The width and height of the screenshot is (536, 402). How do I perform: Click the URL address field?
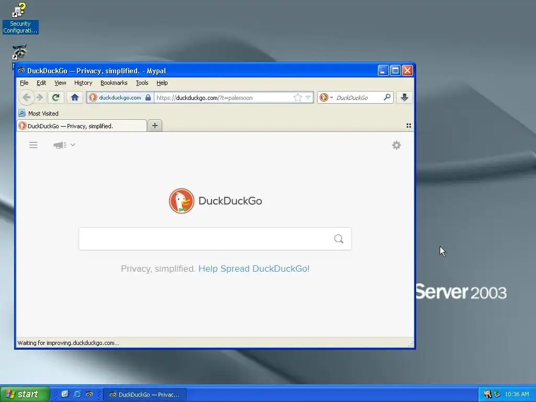(223, 98)
